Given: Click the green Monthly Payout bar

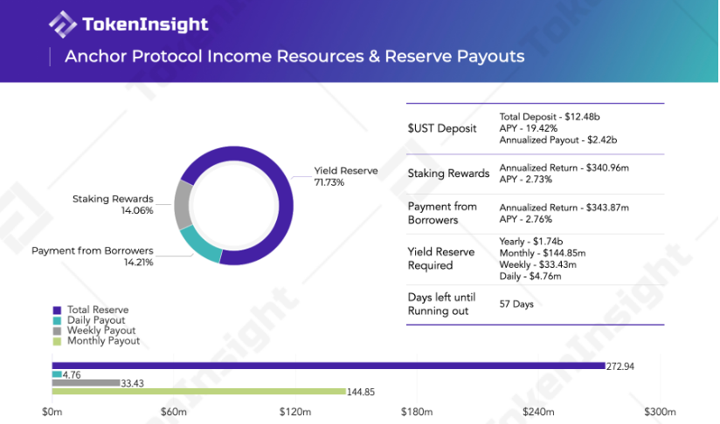Looking at the screenshot, I should pyautogui.click(x=199, y=392).
